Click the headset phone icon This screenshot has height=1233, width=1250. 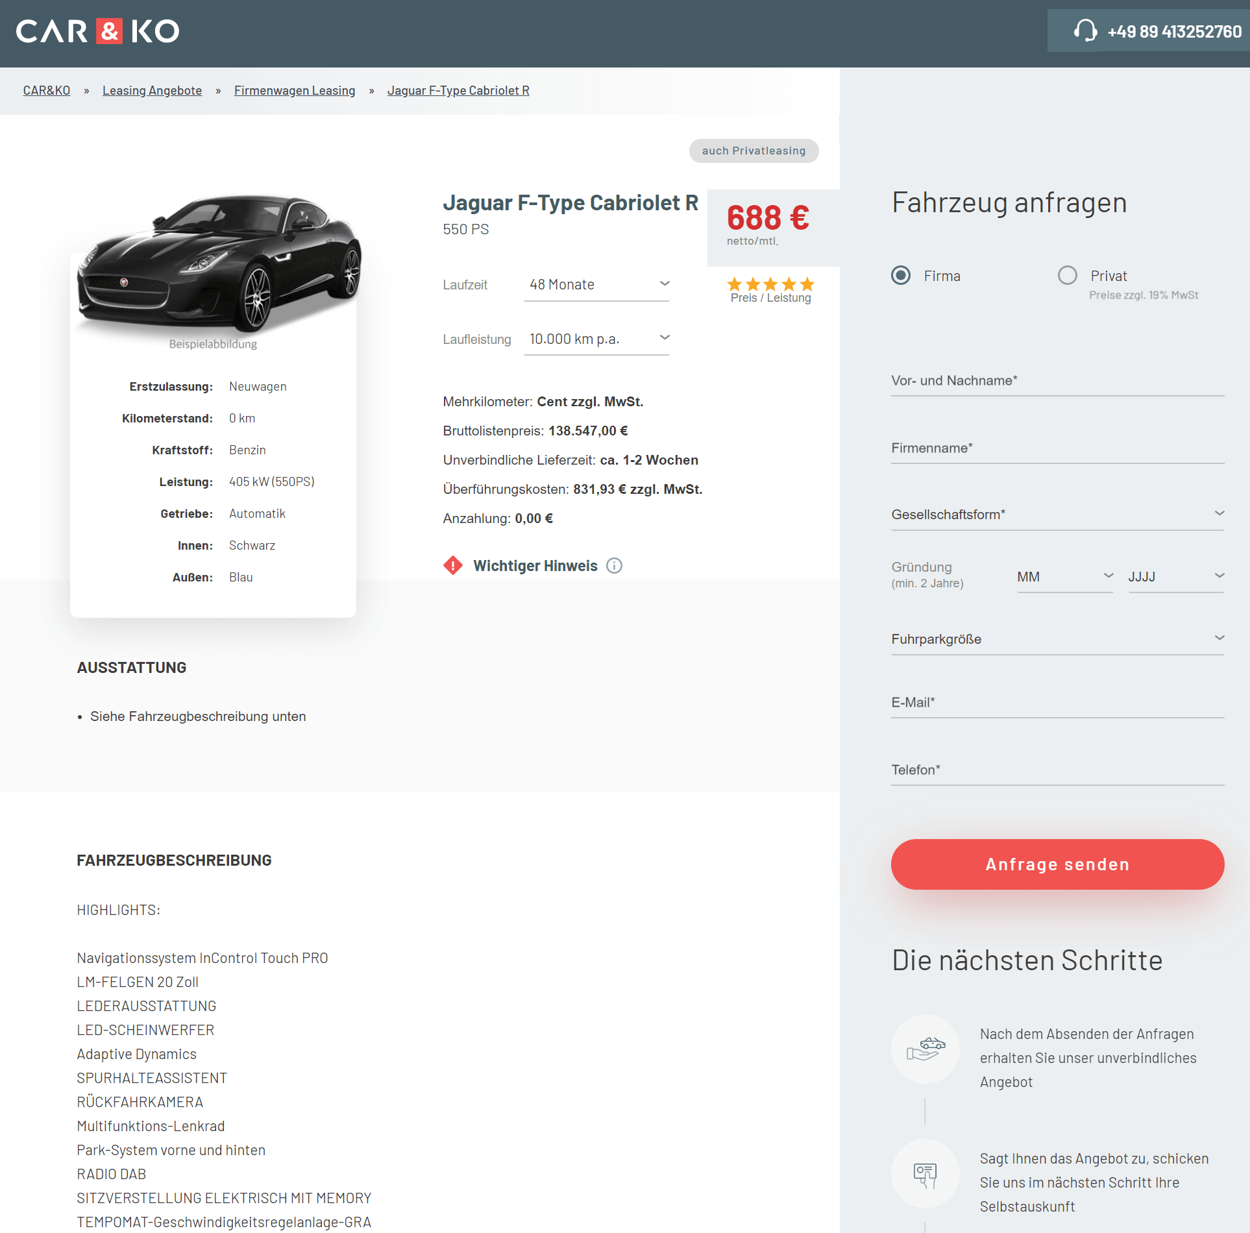pyautogui.click(x=1085, y=31)
